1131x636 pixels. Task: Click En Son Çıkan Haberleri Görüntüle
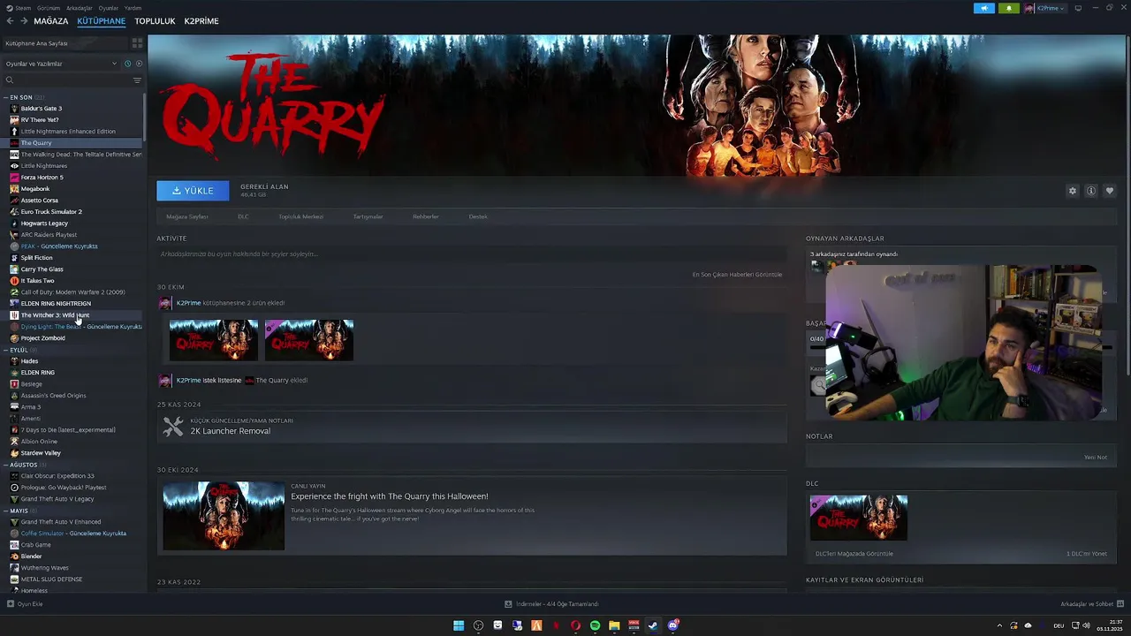(x=737, y=275)
